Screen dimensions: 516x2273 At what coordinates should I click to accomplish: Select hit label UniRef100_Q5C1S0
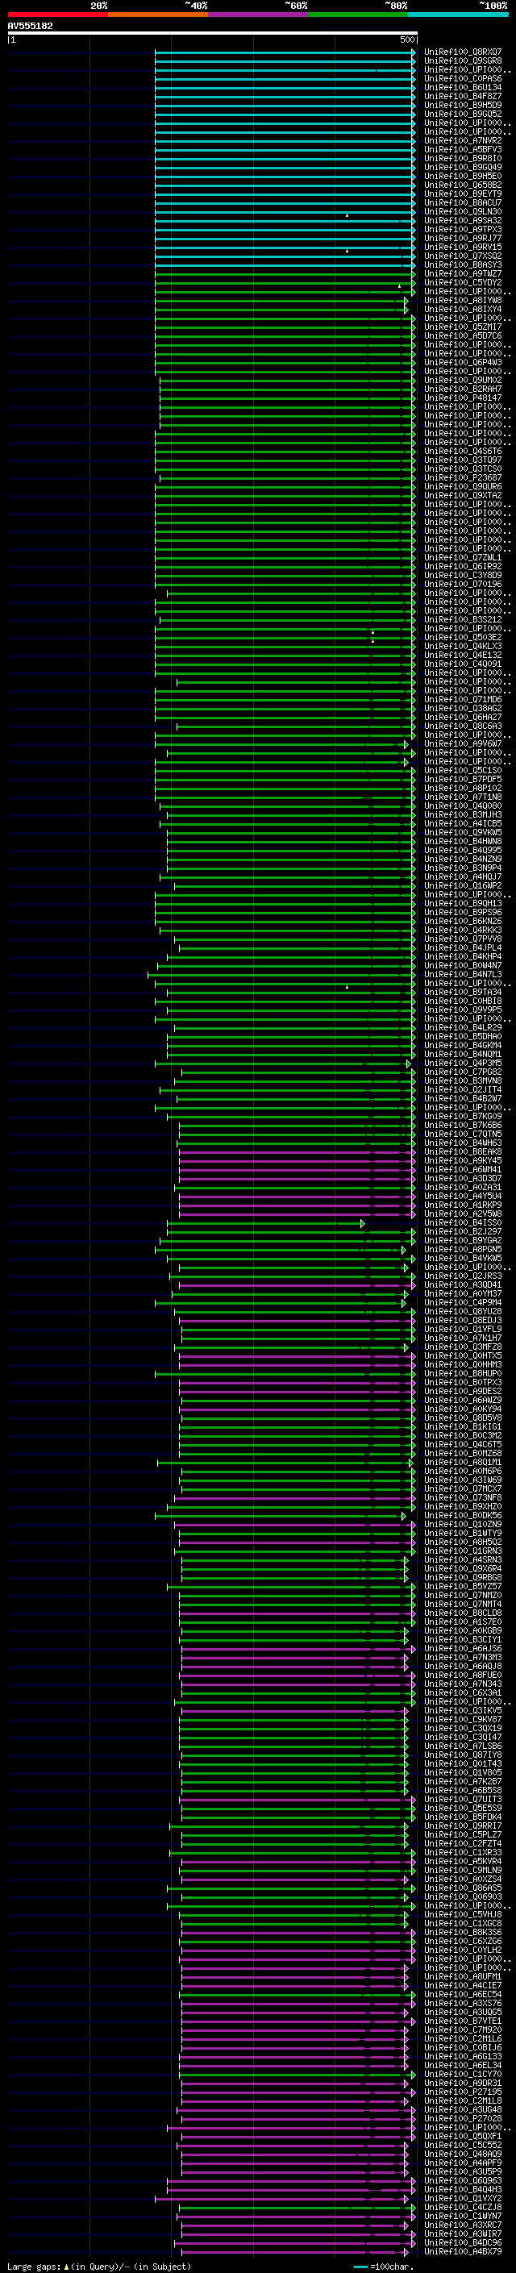pyautogui.click(x=462, y=770)
